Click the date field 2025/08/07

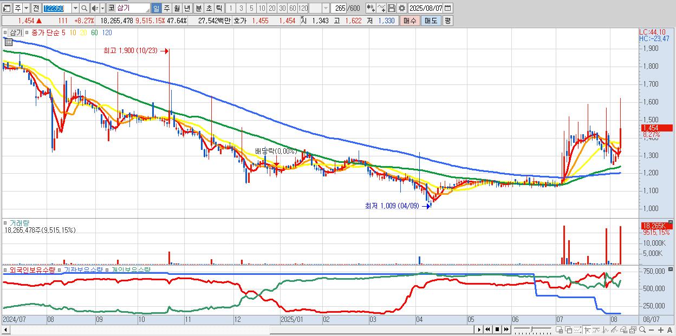(426, 8)
